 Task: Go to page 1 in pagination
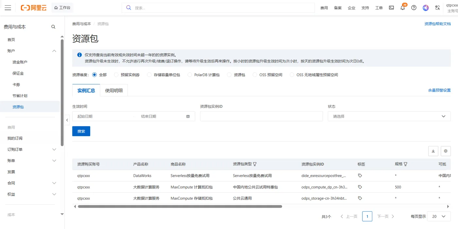pos(367,216)
